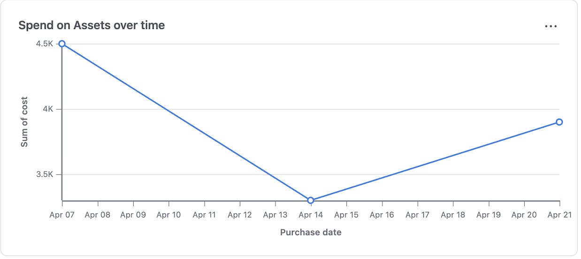Click the Apr 10 axis label
The width and height of the screenshot is (581, 259).
pos(168,215)
